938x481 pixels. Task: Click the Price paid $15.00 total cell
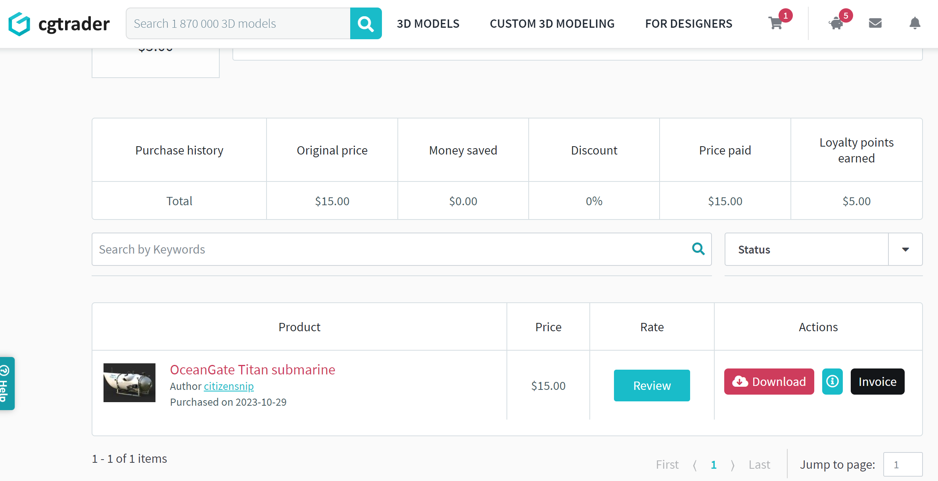[725, 201]
